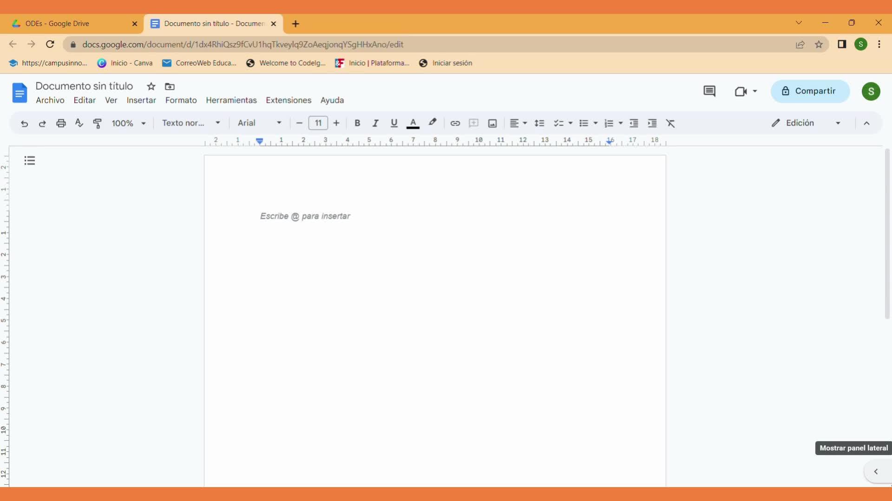This screenshot has width=892, height=501.
Task: Open the Inicio - Canva bookmark
Action: (125, 63)
